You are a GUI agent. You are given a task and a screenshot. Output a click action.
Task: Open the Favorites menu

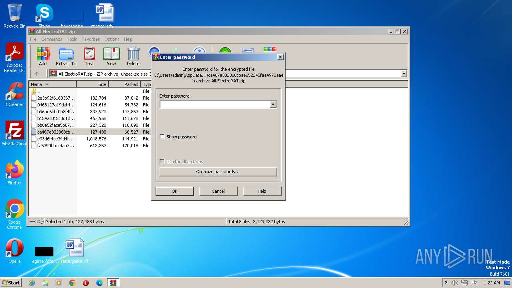coord(91,39)
